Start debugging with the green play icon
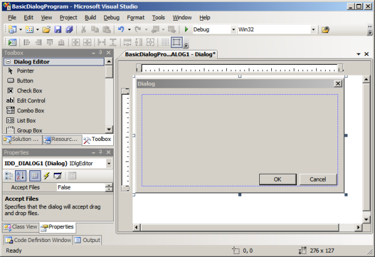 coord(186,29)
